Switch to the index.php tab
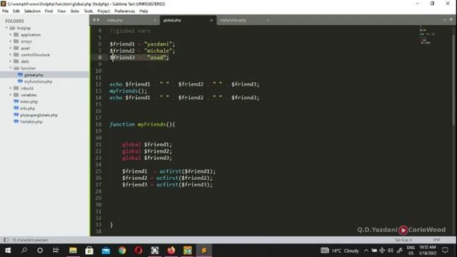457x257 pixels. (x=115, y=20)
